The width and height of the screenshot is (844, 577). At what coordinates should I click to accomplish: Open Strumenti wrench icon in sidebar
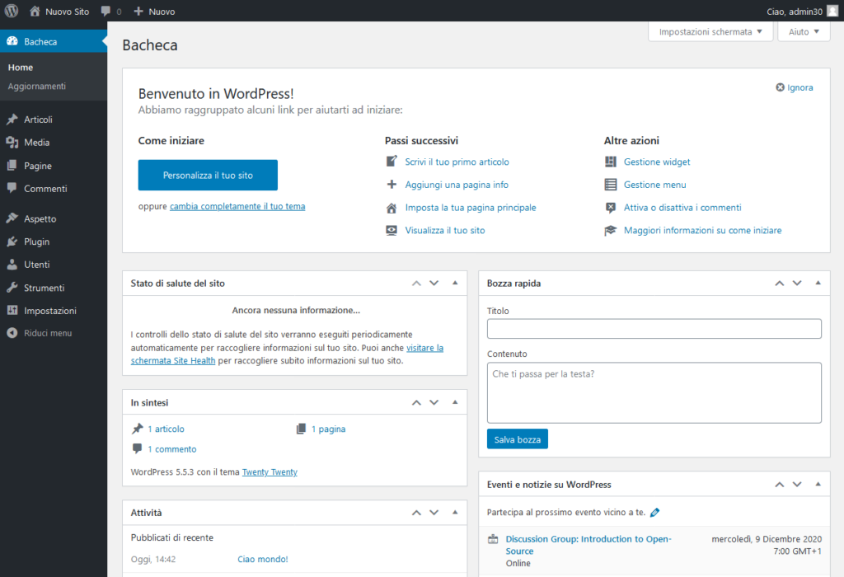(x=12, y=288)
